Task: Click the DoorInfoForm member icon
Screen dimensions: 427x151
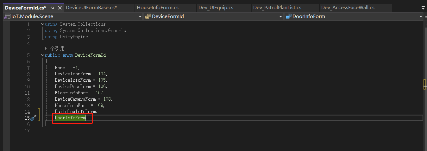Action: (x=288, y=16)
